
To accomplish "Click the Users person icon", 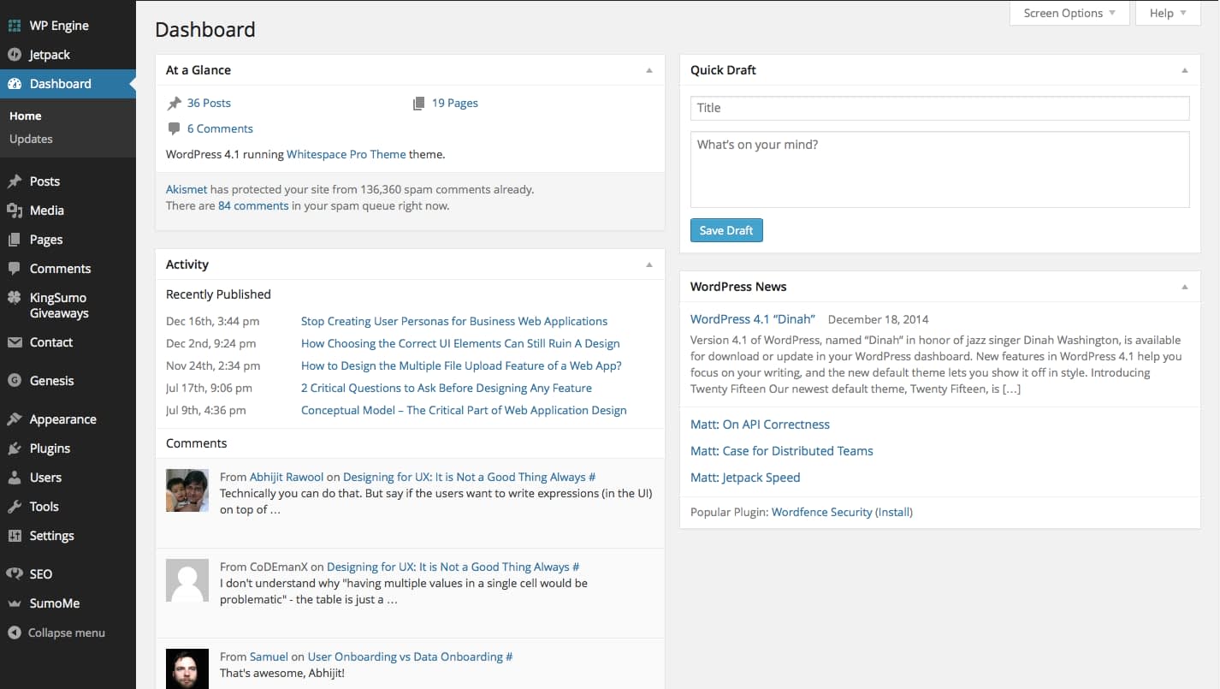I will [x=15, y=478].
